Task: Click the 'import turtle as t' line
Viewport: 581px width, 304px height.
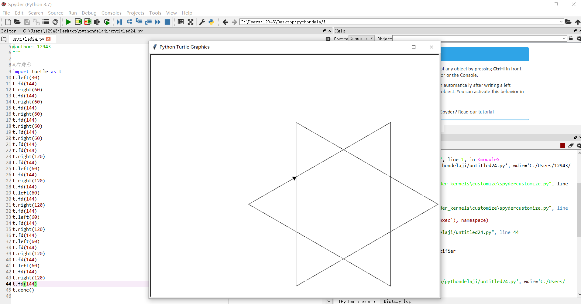Action: (x=37, y=72)
